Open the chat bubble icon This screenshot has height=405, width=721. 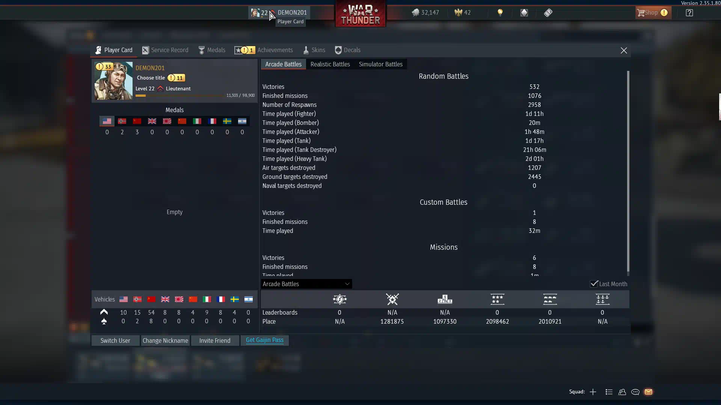(x=635, y=392)
